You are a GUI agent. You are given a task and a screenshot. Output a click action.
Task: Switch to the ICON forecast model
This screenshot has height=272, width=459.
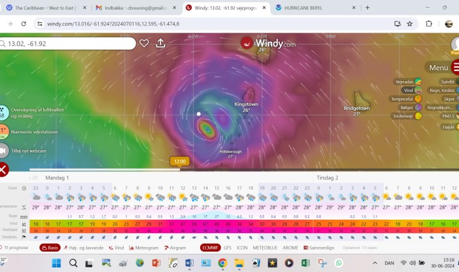242,247
